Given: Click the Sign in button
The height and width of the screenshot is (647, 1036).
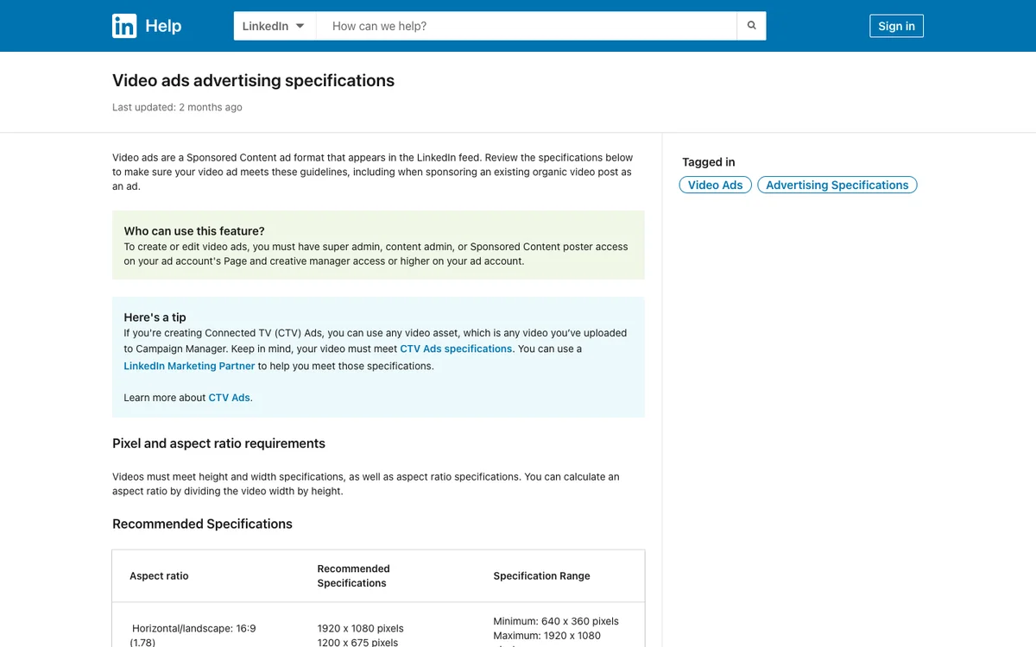Looking at the screenshot, I should 896,26.
